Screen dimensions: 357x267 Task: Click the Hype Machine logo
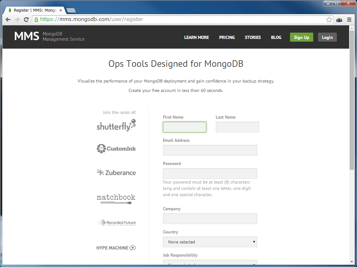coord(116,248)
